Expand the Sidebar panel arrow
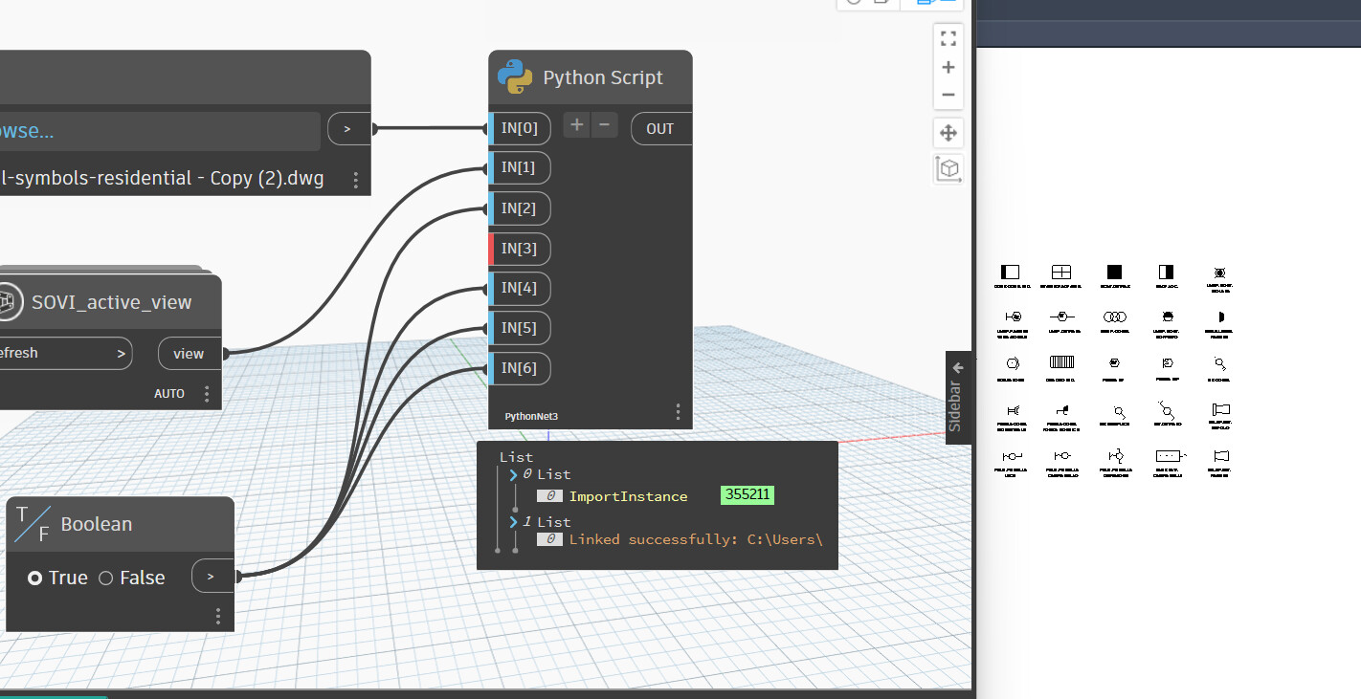Viewport: 1361px width, 699px height. [x=958, y=367]
